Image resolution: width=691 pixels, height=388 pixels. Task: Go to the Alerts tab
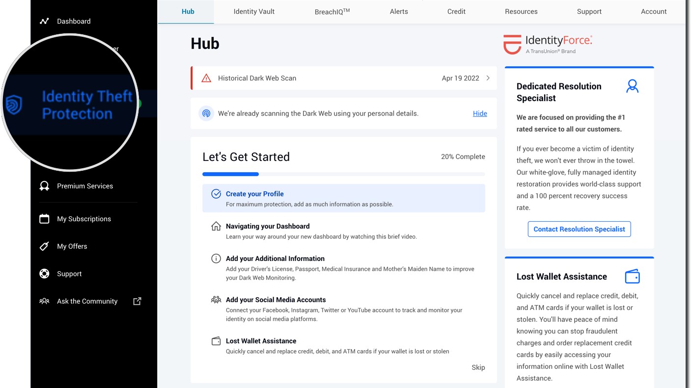[399, 11]
